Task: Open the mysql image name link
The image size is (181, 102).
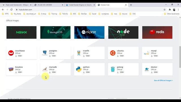Action: tap(154, 51)
